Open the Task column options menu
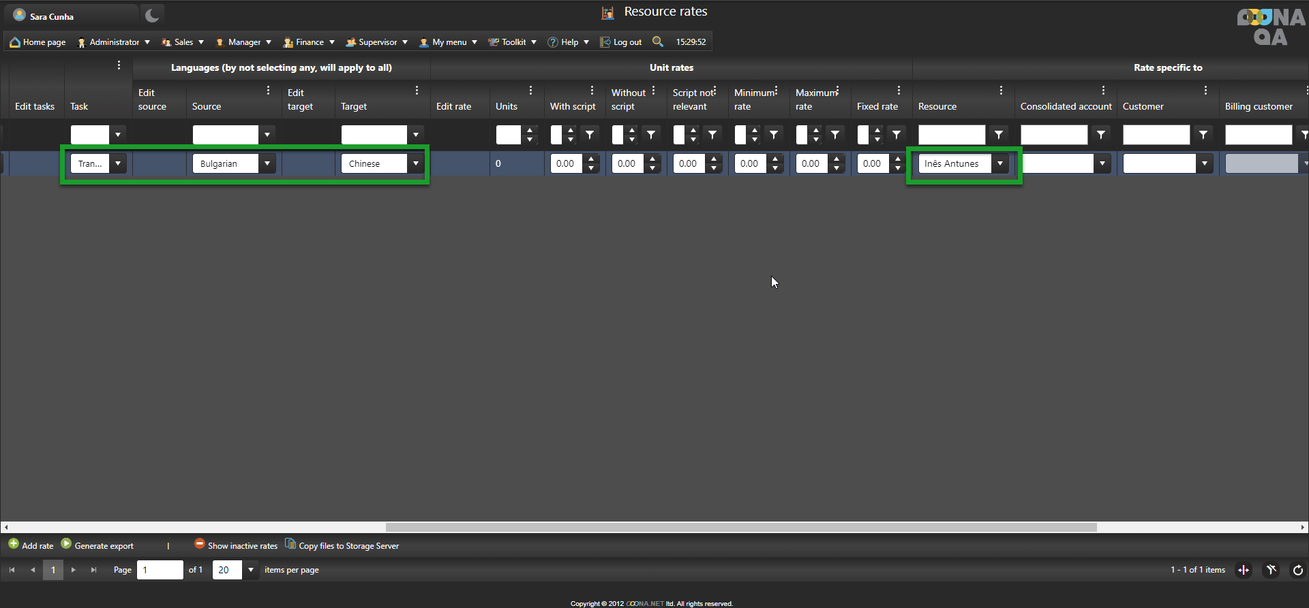The height and width of the screenshot is (608, 1309). [119, 65]
